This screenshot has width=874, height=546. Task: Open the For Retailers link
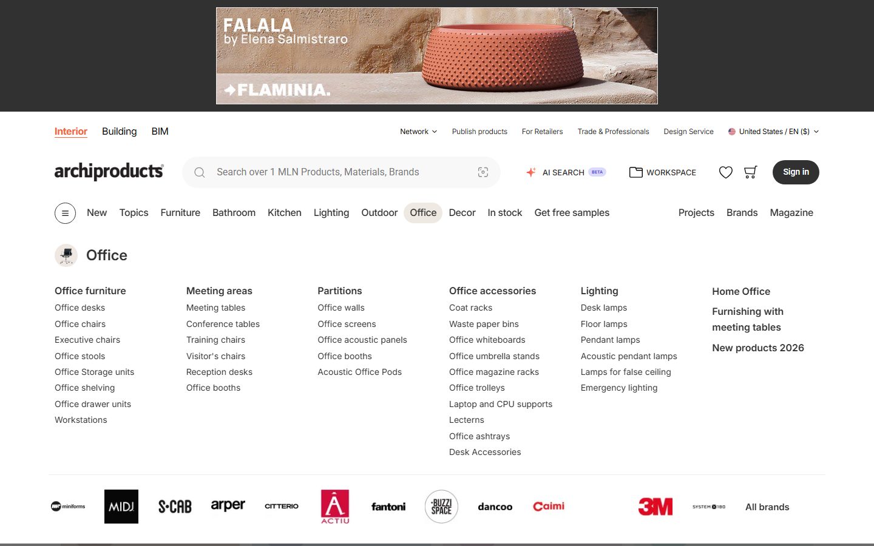point(543,132)
